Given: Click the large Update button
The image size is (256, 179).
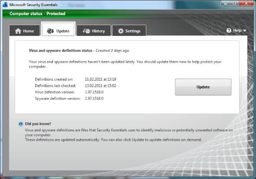Looking at the screenshot, I should click(x=203, y=87).
